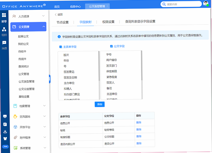Select 主办单位 in the form field list
This screenshot has width=212, height=153.
coord(69,83)
